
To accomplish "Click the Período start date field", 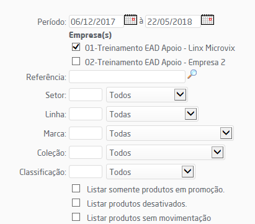I will pyautogui.click(x=96, y=21).
